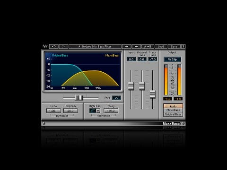The height and width of the screenshot is (170, 227).
Task: Click the Waves logo icon
Action: point(45,46)
